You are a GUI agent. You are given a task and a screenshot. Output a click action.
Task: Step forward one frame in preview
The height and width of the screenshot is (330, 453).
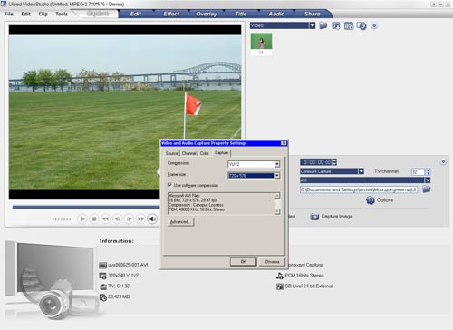tap(129, 218)
